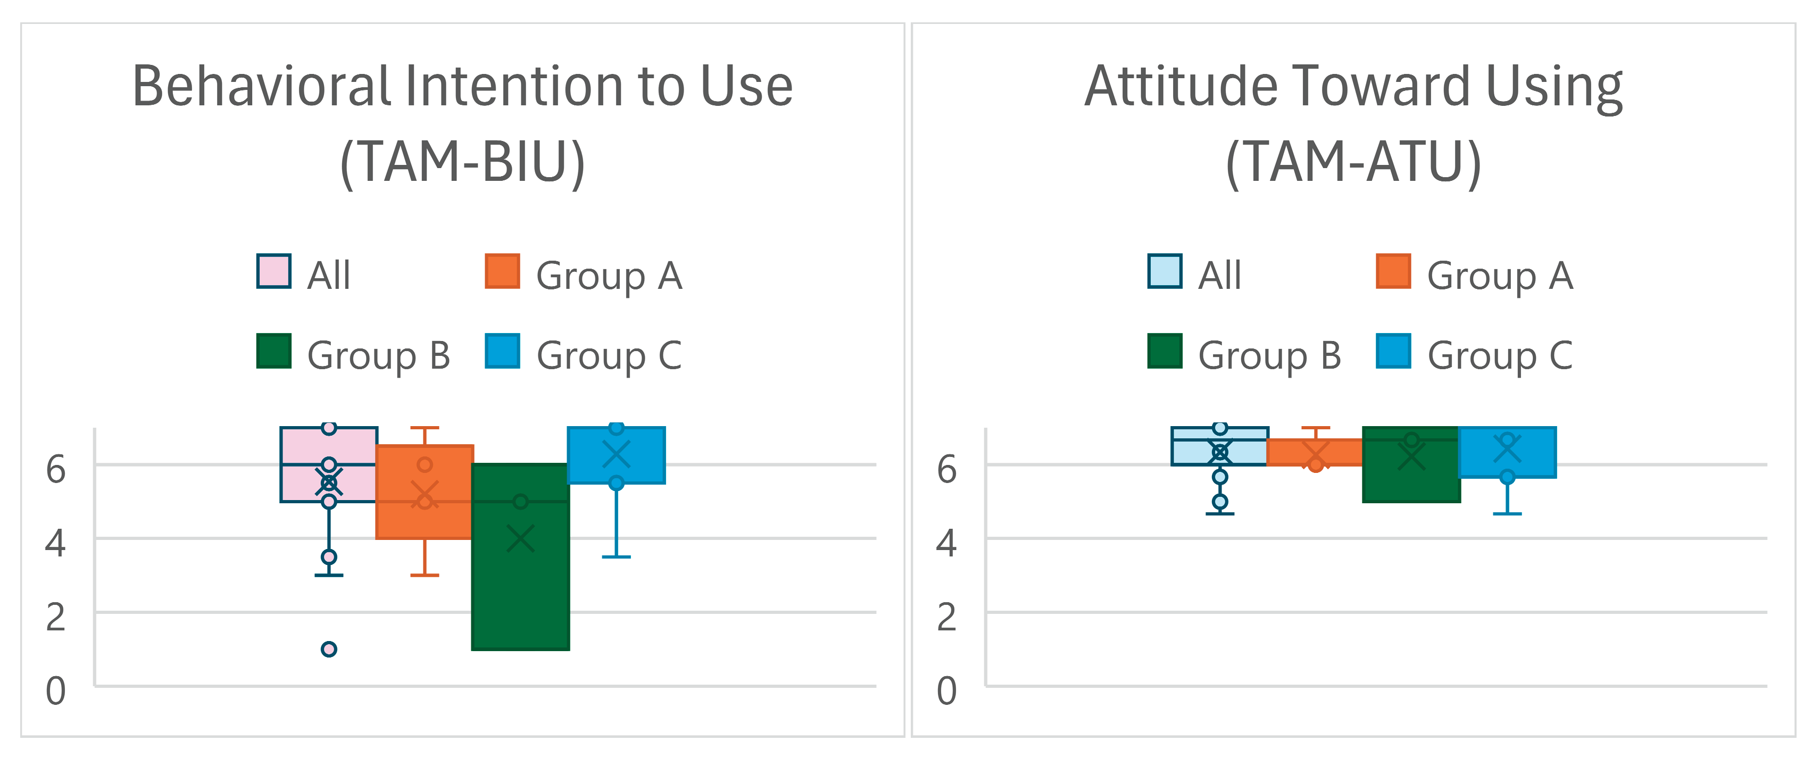Viewport: 1812px width, 757px height.
Task: Click the green Group B swatch in TAM-BIU legend
Action: pos(273,351)
